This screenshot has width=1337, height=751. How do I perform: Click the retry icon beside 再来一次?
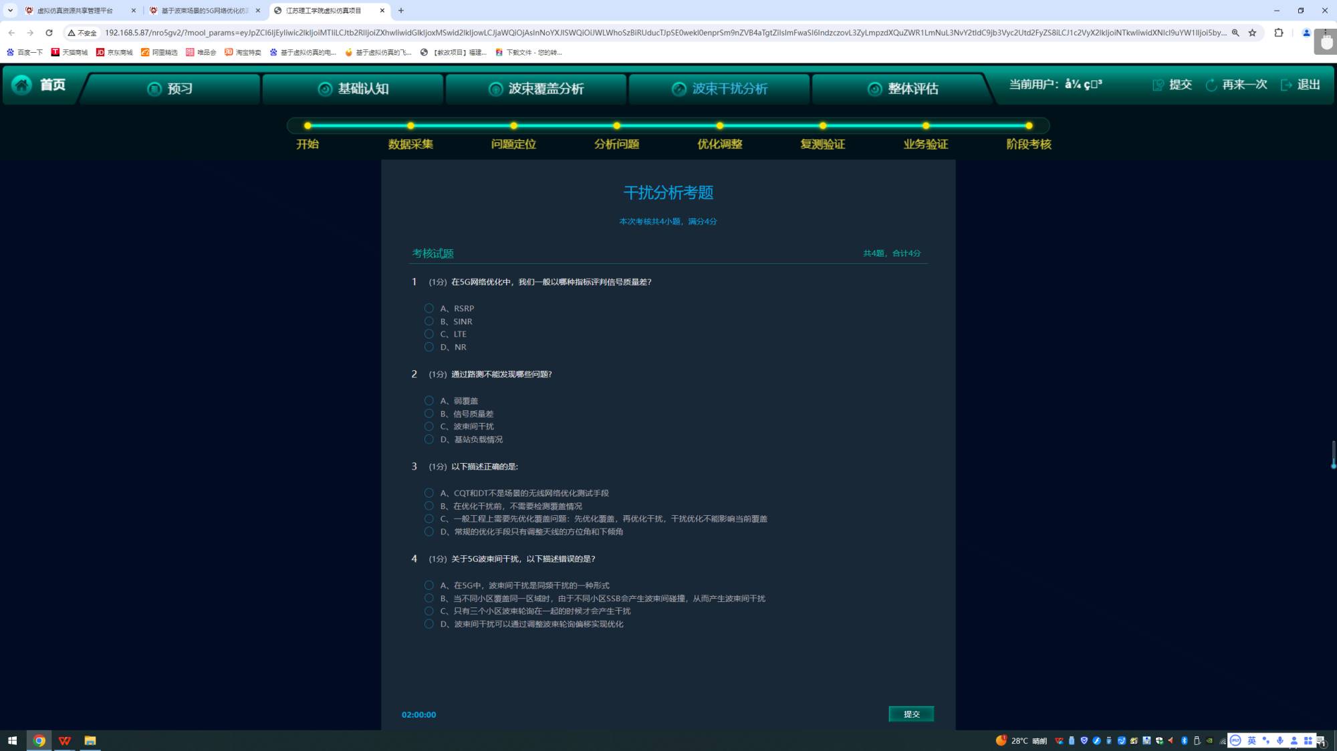pyautogui.click(x=1211, y=85)
